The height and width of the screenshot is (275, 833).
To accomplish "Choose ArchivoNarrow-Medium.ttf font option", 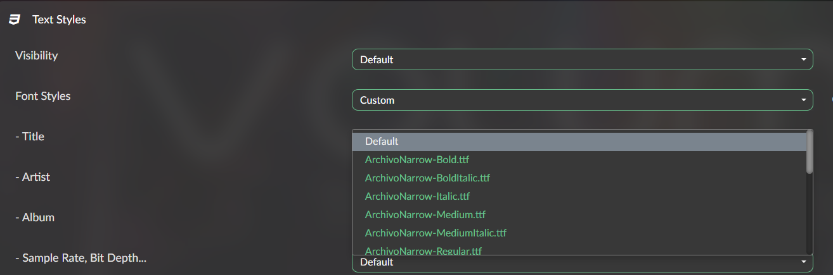I will (425, 214).
